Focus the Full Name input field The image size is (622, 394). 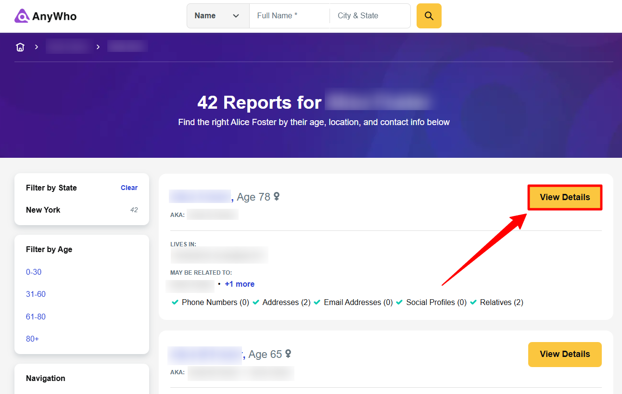[289, 16]
